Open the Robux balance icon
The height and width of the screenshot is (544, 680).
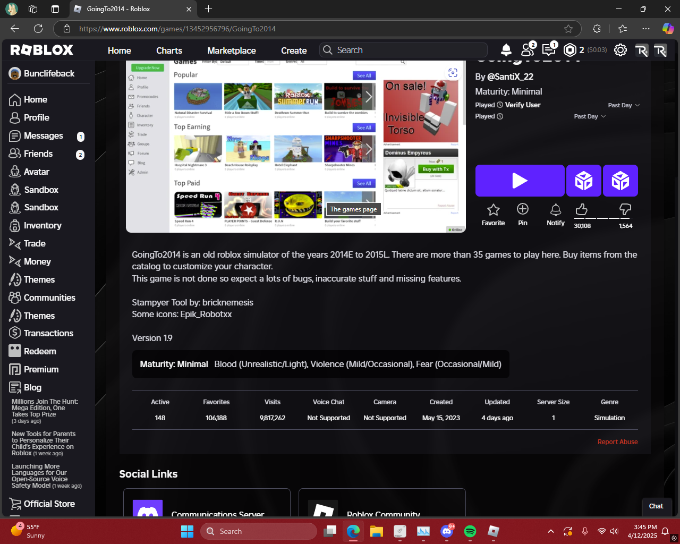click(570, 50)
